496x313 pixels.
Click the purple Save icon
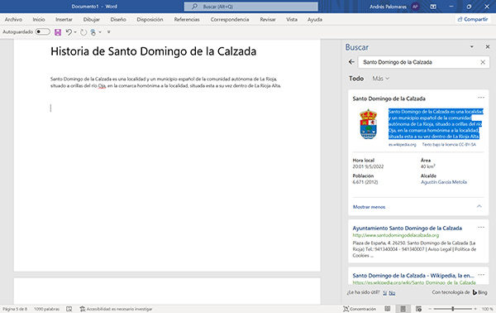point(58,32)
